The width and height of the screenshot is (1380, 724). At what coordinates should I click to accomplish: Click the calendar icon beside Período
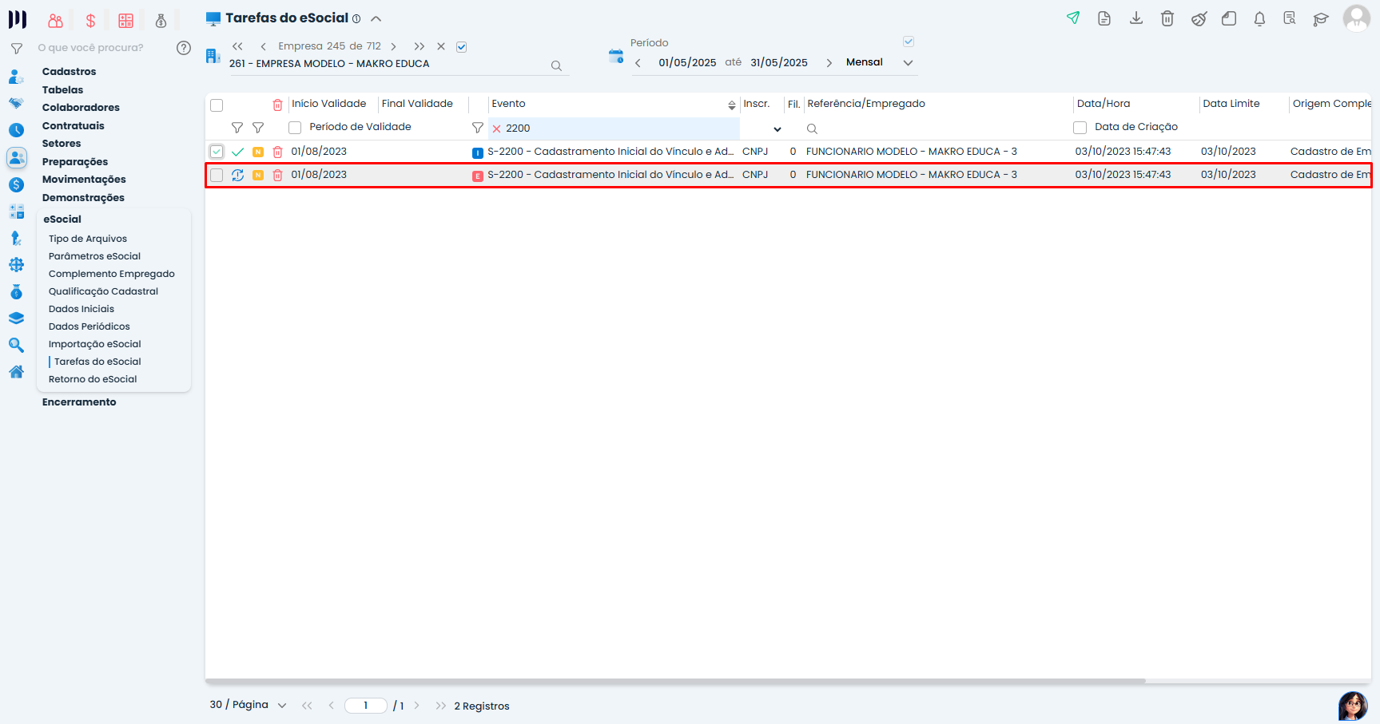pos(615,56)
